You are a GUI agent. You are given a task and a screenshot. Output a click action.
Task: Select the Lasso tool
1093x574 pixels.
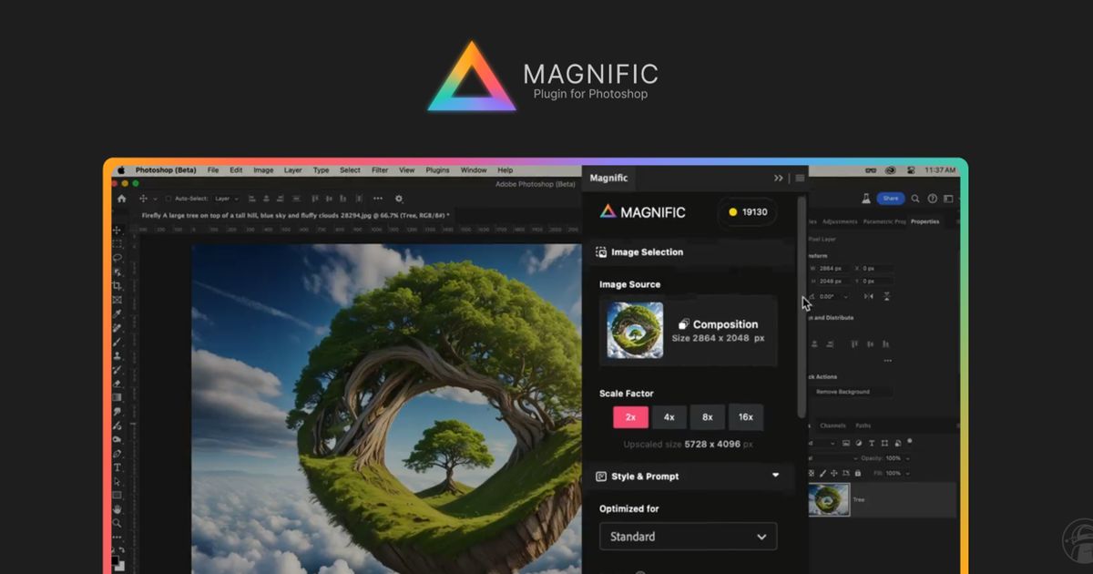click(117, 258)
